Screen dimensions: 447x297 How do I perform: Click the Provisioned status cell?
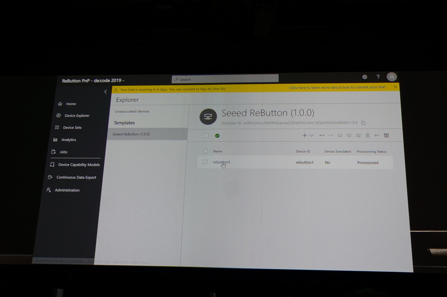(x=368, y=162)
